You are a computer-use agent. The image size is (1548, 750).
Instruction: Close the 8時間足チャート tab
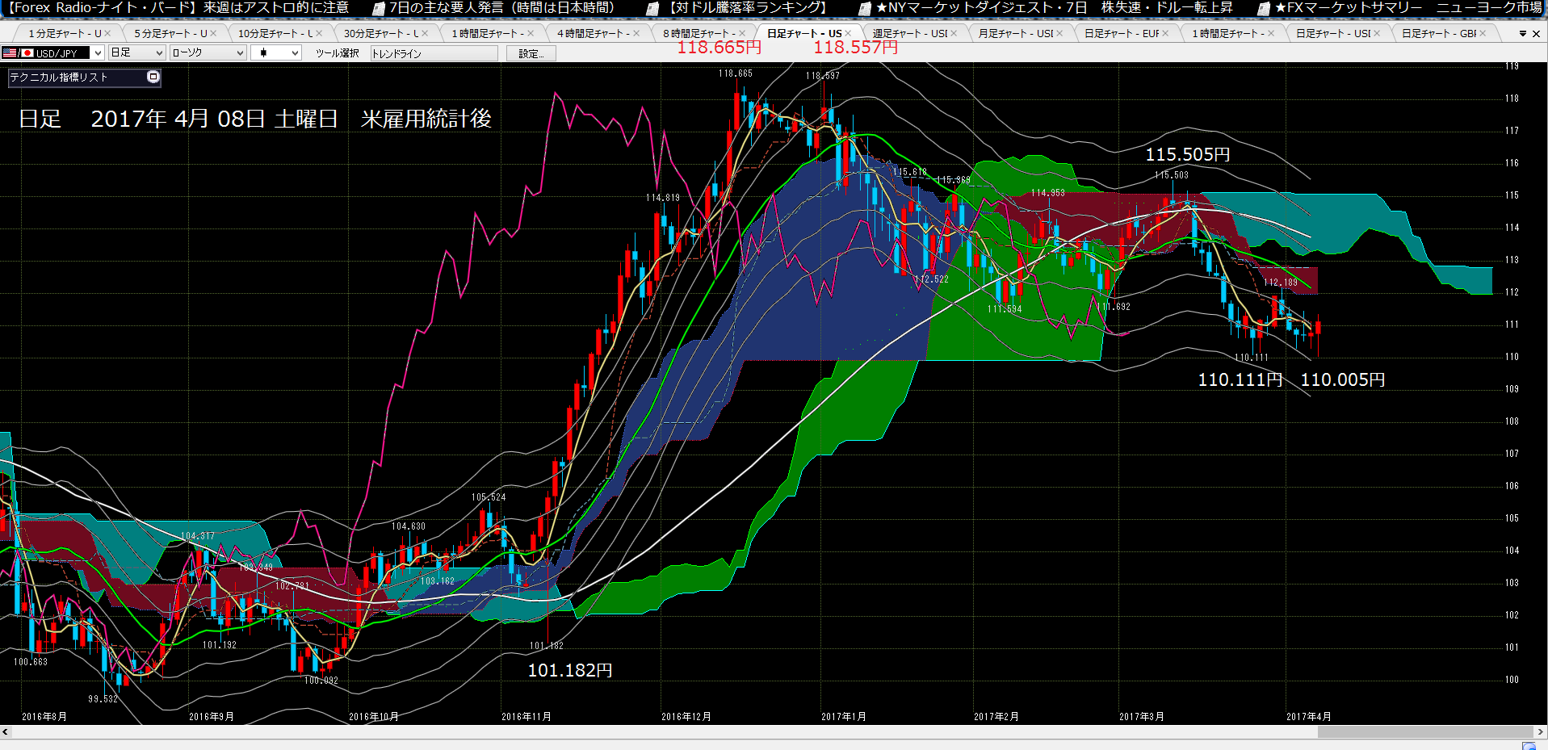point(742,34)
